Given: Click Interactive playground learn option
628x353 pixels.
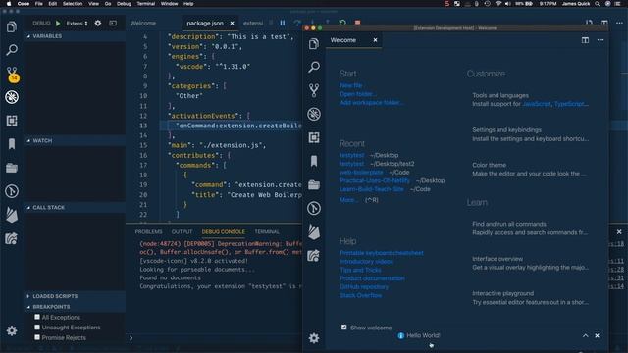Looking at the screenshot, I should pos(530,298).
